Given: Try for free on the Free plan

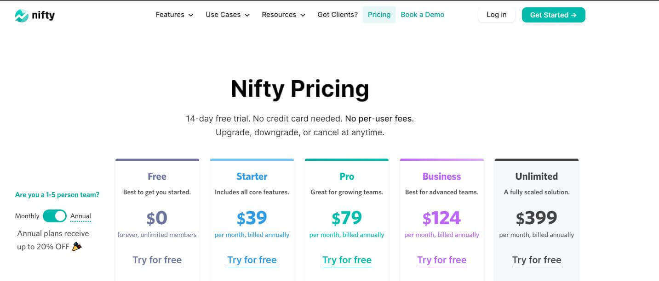Looking at the screenshot, I should point(157,259).
